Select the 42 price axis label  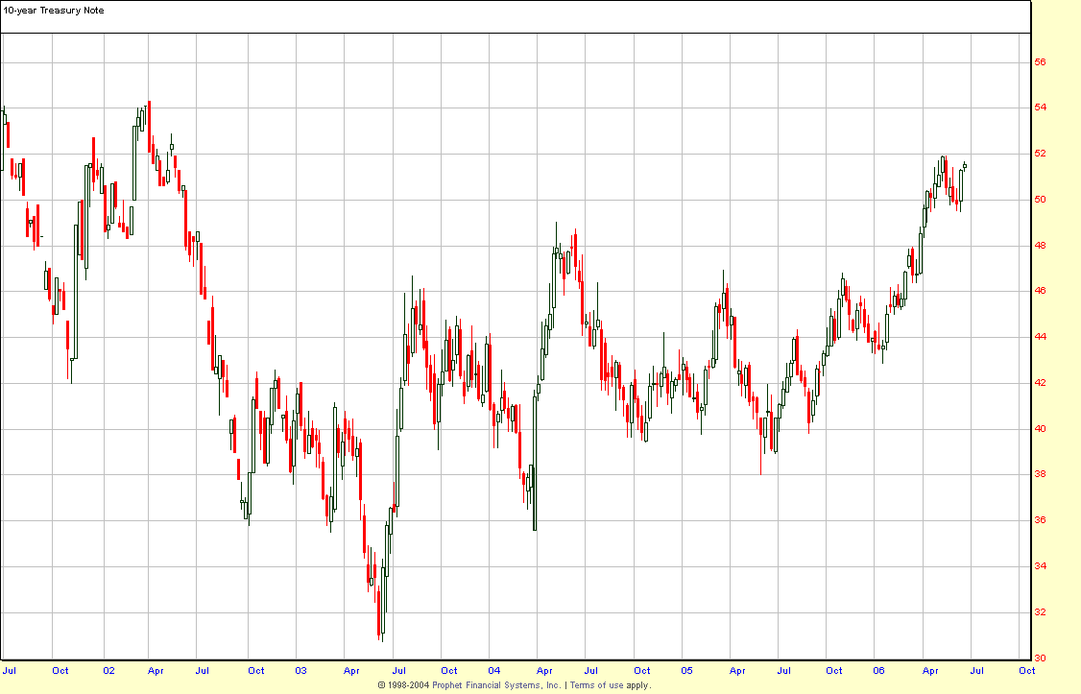coord(1040,382)
